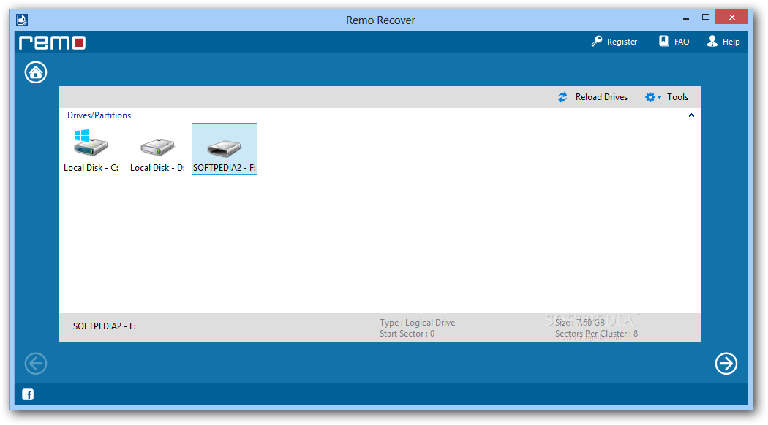Click the 'SOFTPEDIA2 - F:' drive caption
Image resolution: width=768 pixels, height=425 pixels.
225,168
